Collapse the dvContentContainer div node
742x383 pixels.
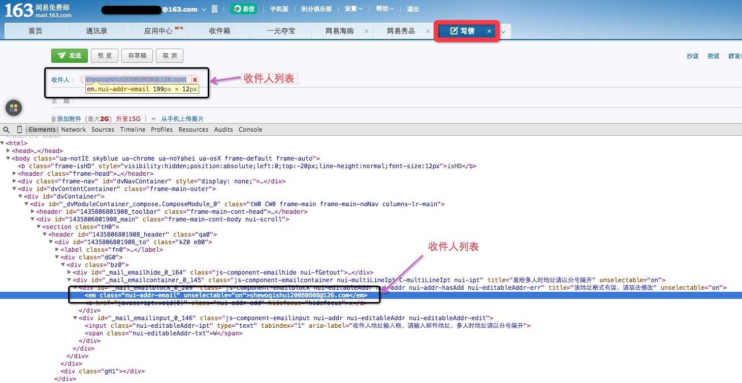point(14,189)
